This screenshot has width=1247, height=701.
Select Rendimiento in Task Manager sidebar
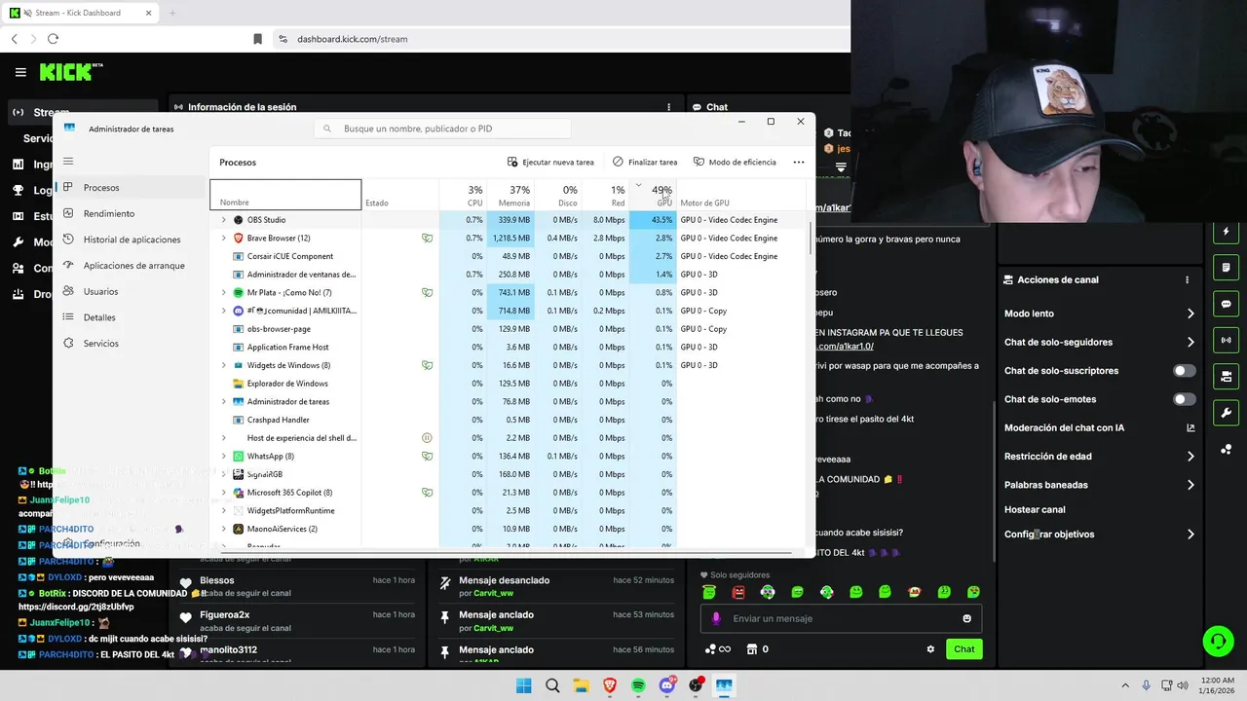click(108, 213)
